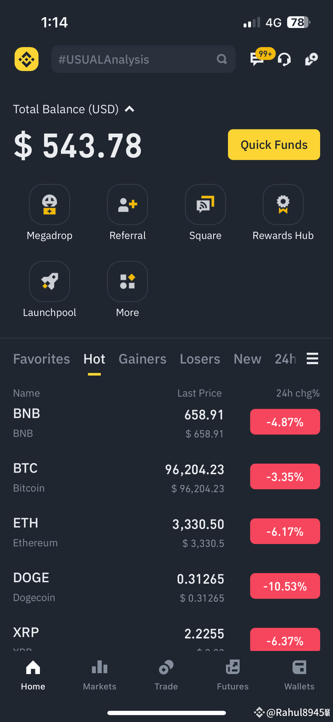Screen dimensions: 333x722
Task: Toggle BTC -3.35% change badge
Action: click(285, 477)
